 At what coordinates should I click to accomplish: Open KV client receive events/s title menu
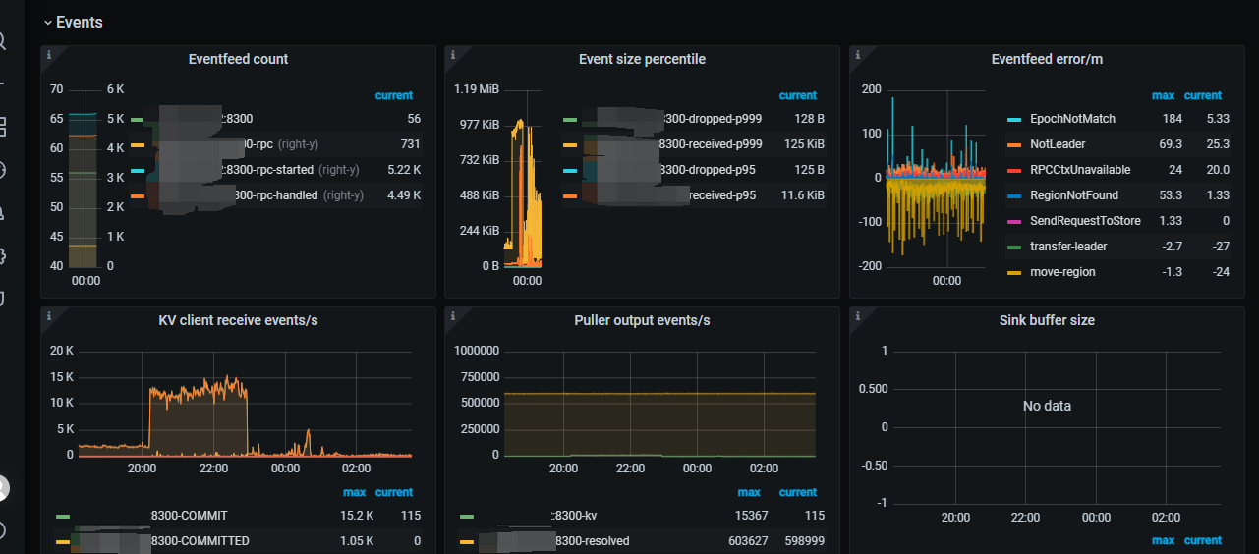[x=238, y=320]
